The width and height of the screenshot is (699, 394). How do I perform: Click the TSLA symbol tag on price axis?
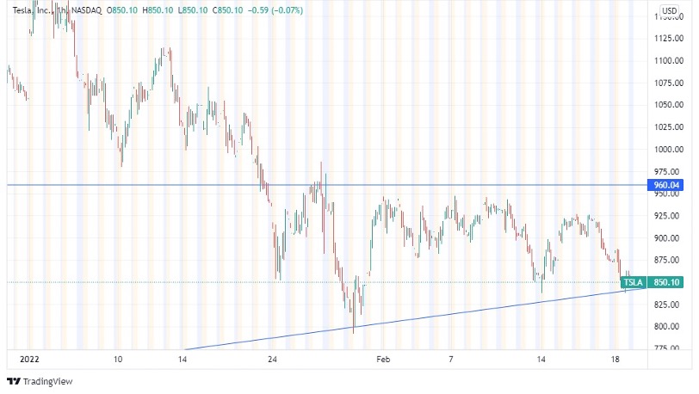coord(634,282)
